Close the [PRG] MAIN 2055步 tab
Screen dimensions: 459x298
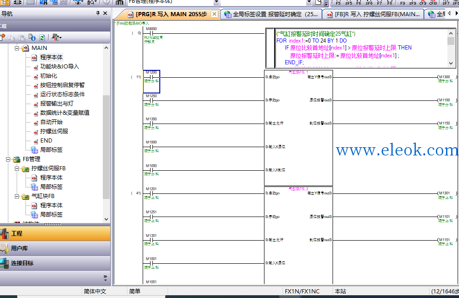[214, 14]
